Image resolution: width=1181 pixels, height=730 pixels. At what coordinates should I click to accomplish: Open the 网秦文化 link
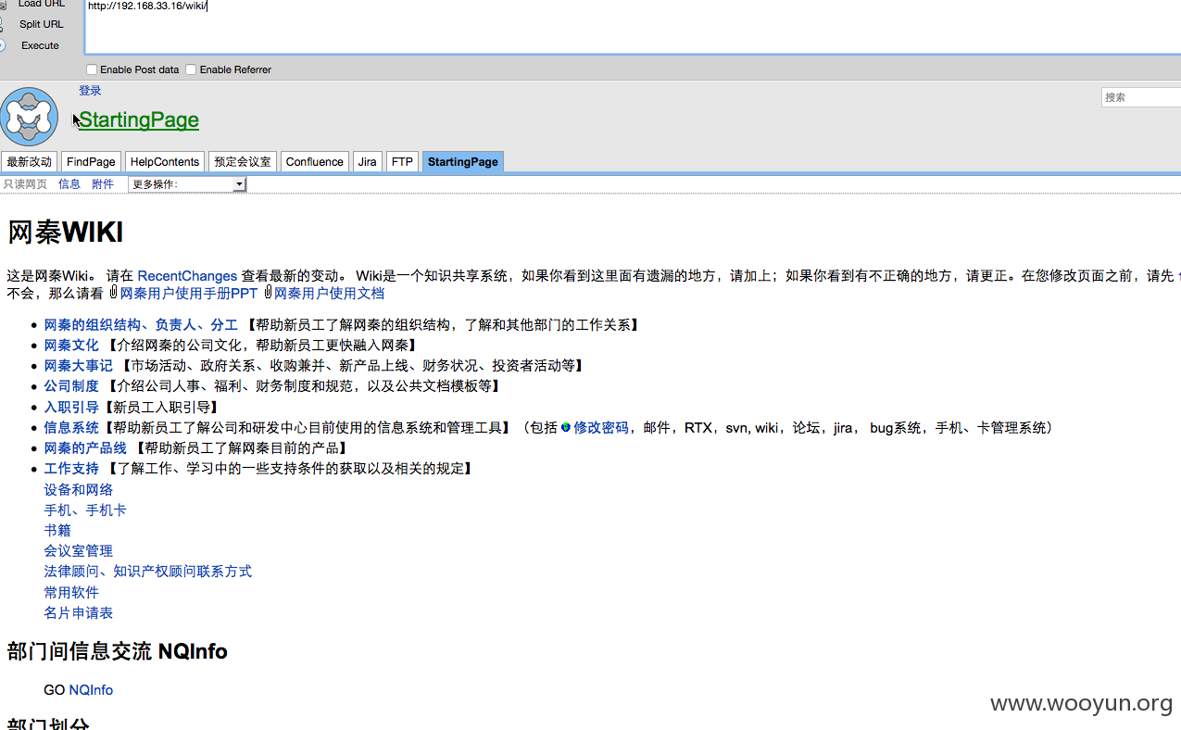pos(71,345)
